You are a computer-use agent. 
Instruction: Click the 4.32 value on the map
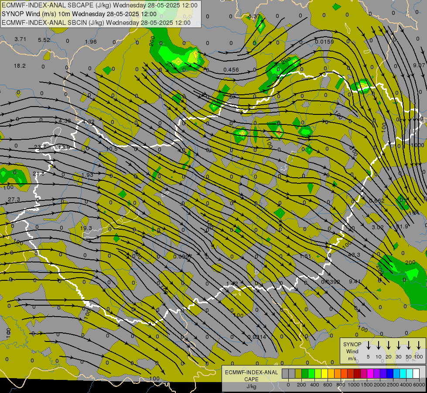point(89,122)
